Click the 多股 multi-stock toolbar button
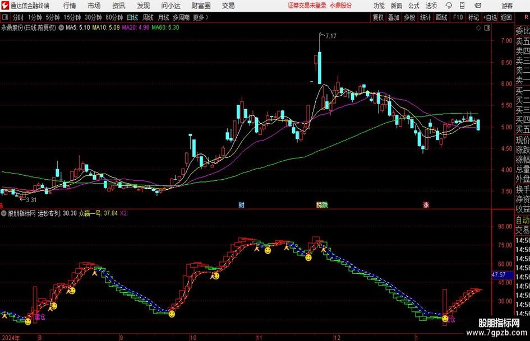 (409, 17)
